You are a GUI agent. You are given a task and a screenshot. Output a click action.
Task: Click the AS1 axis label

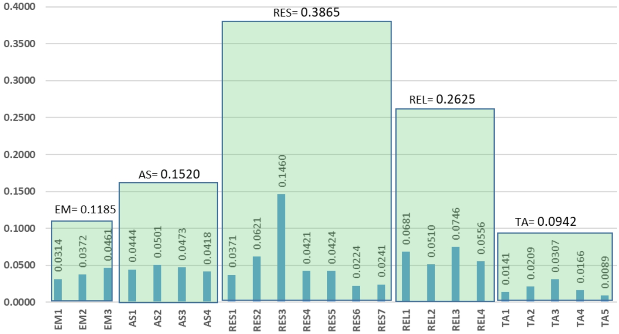(133, 318)
